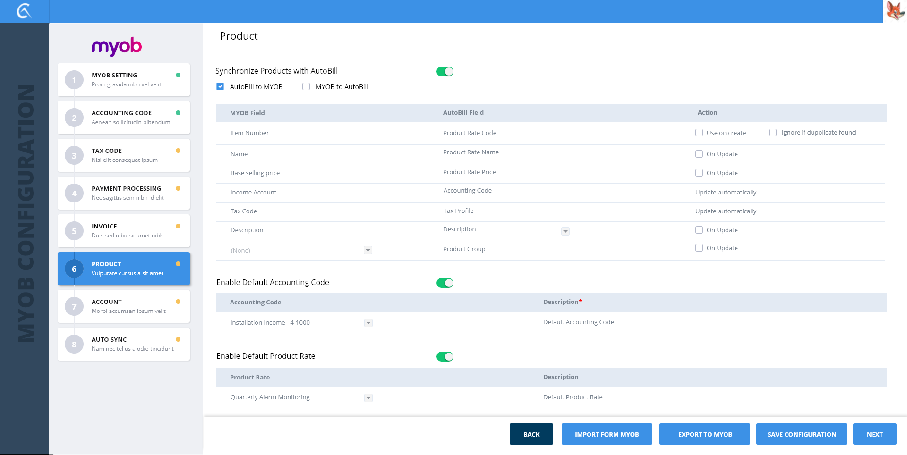Screen dimensions: 907x455
Task: Click the AutoBill logo in the top-left corner
Action: [x=24, y=11]
